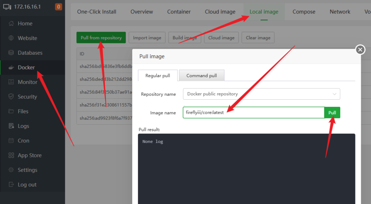Click the Image name input field
This screenshot has width=371, height=204.
pyautogui.click(x=253, y=113)
